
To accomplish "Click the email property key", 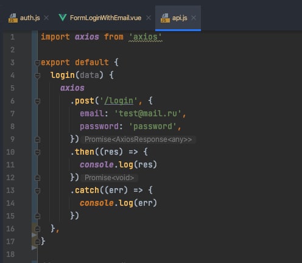I will click(x=91, y=114).
